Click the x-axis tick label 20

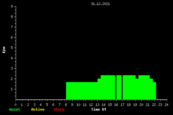(141, 105)
